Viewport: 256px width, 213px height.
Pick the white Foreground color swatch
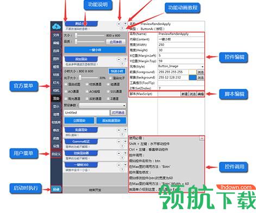[193, 72]
